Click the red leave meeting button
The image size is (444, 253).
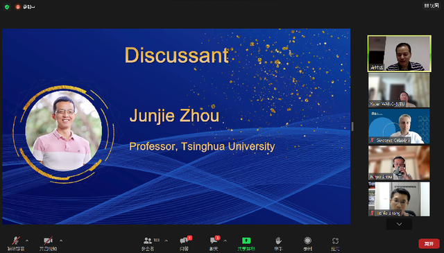[x=429, y=244]
